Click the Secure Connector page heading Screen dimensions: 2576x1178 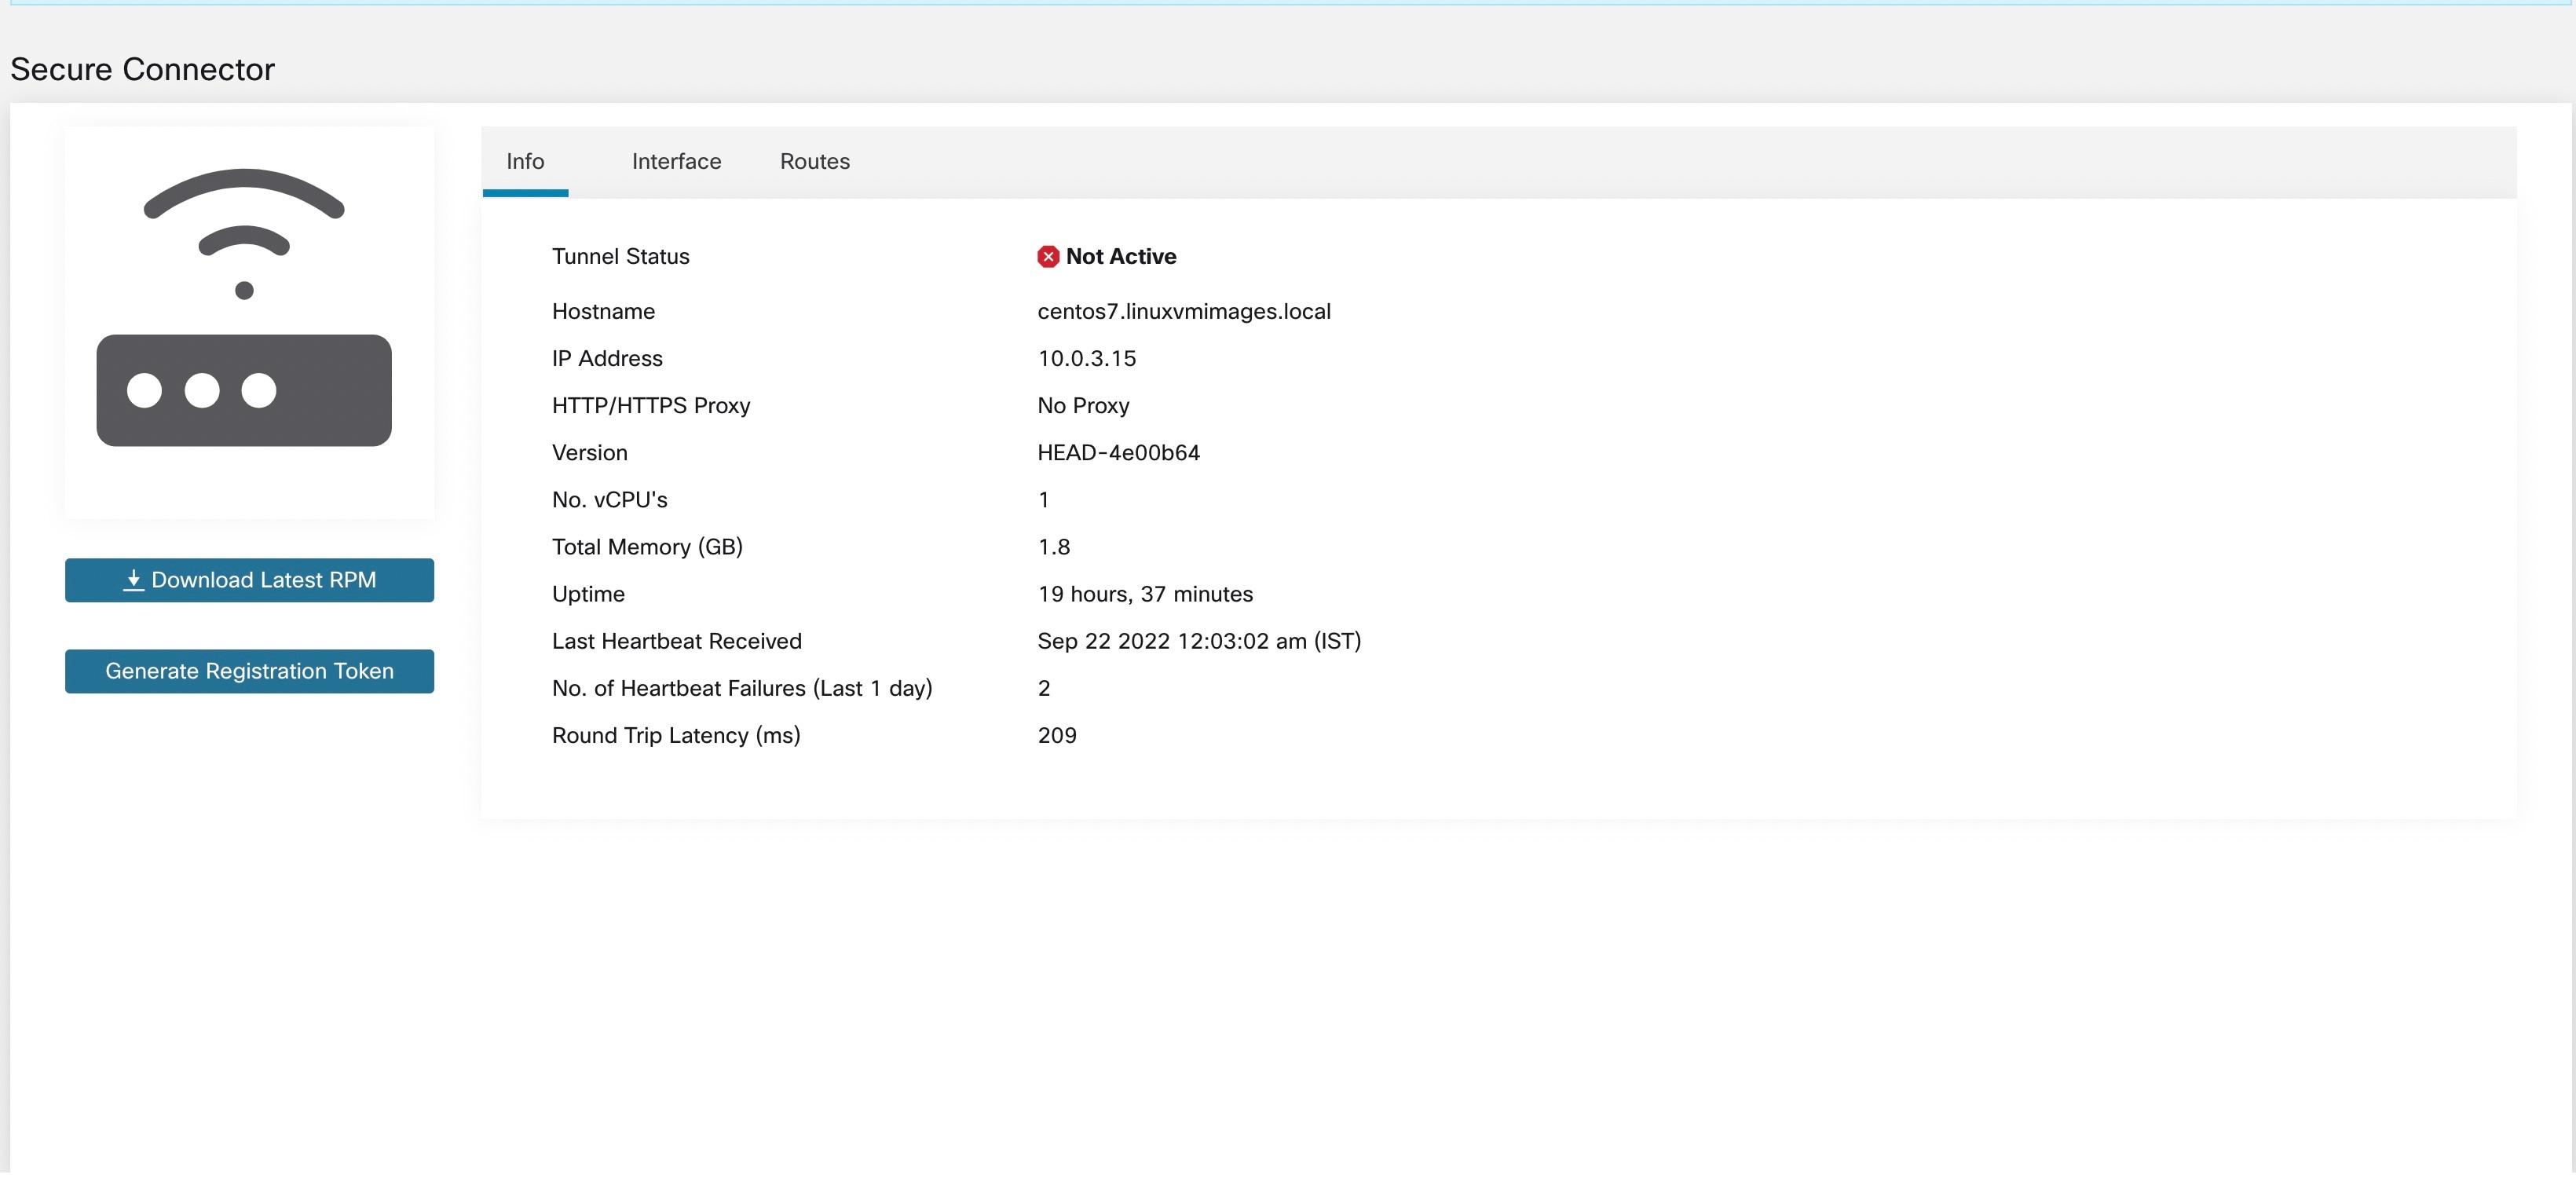pyautogui.click(x=142, y=69)
